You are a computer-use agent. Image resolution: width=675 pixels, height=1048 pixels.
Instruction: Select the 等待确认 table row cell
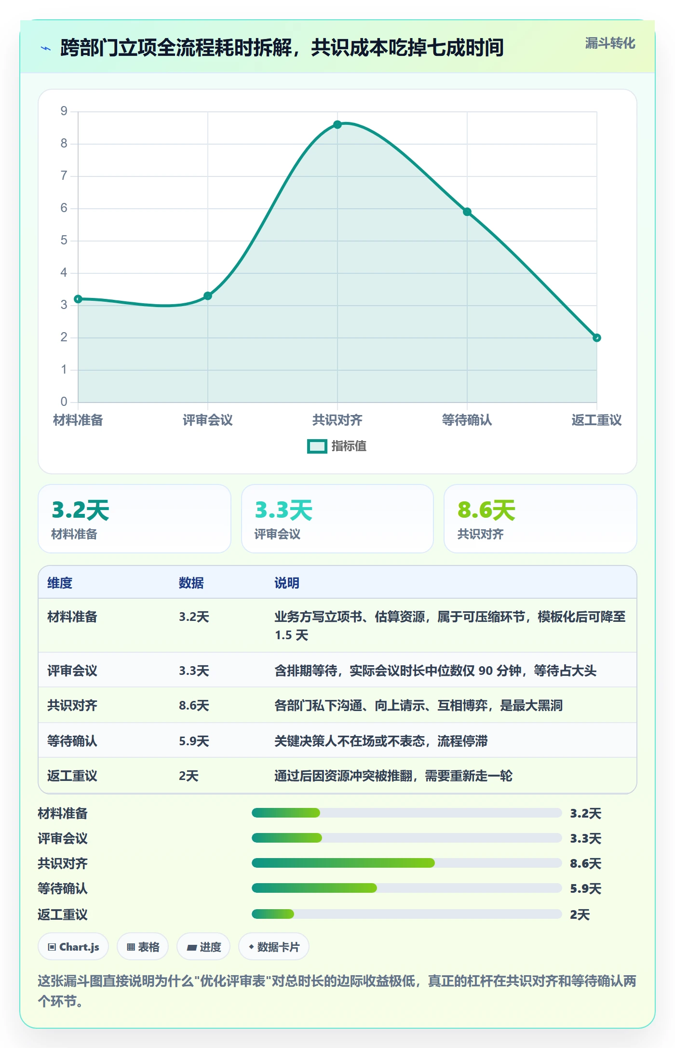(x=72, y=740)
